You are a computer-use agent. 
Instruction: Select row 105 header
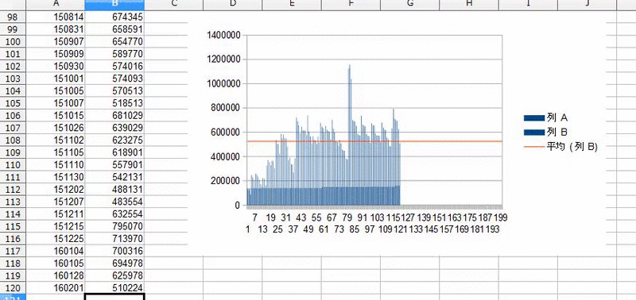(13, 103)
